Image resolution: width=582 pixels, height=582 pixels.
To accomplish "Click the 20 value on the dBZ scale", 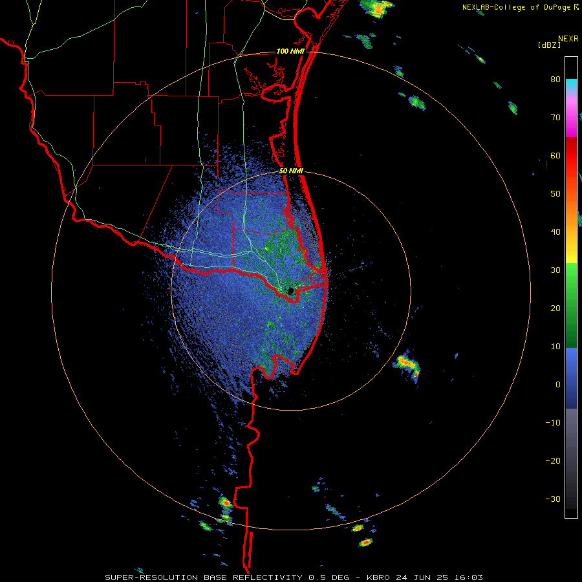I will [x=555, y=308].
